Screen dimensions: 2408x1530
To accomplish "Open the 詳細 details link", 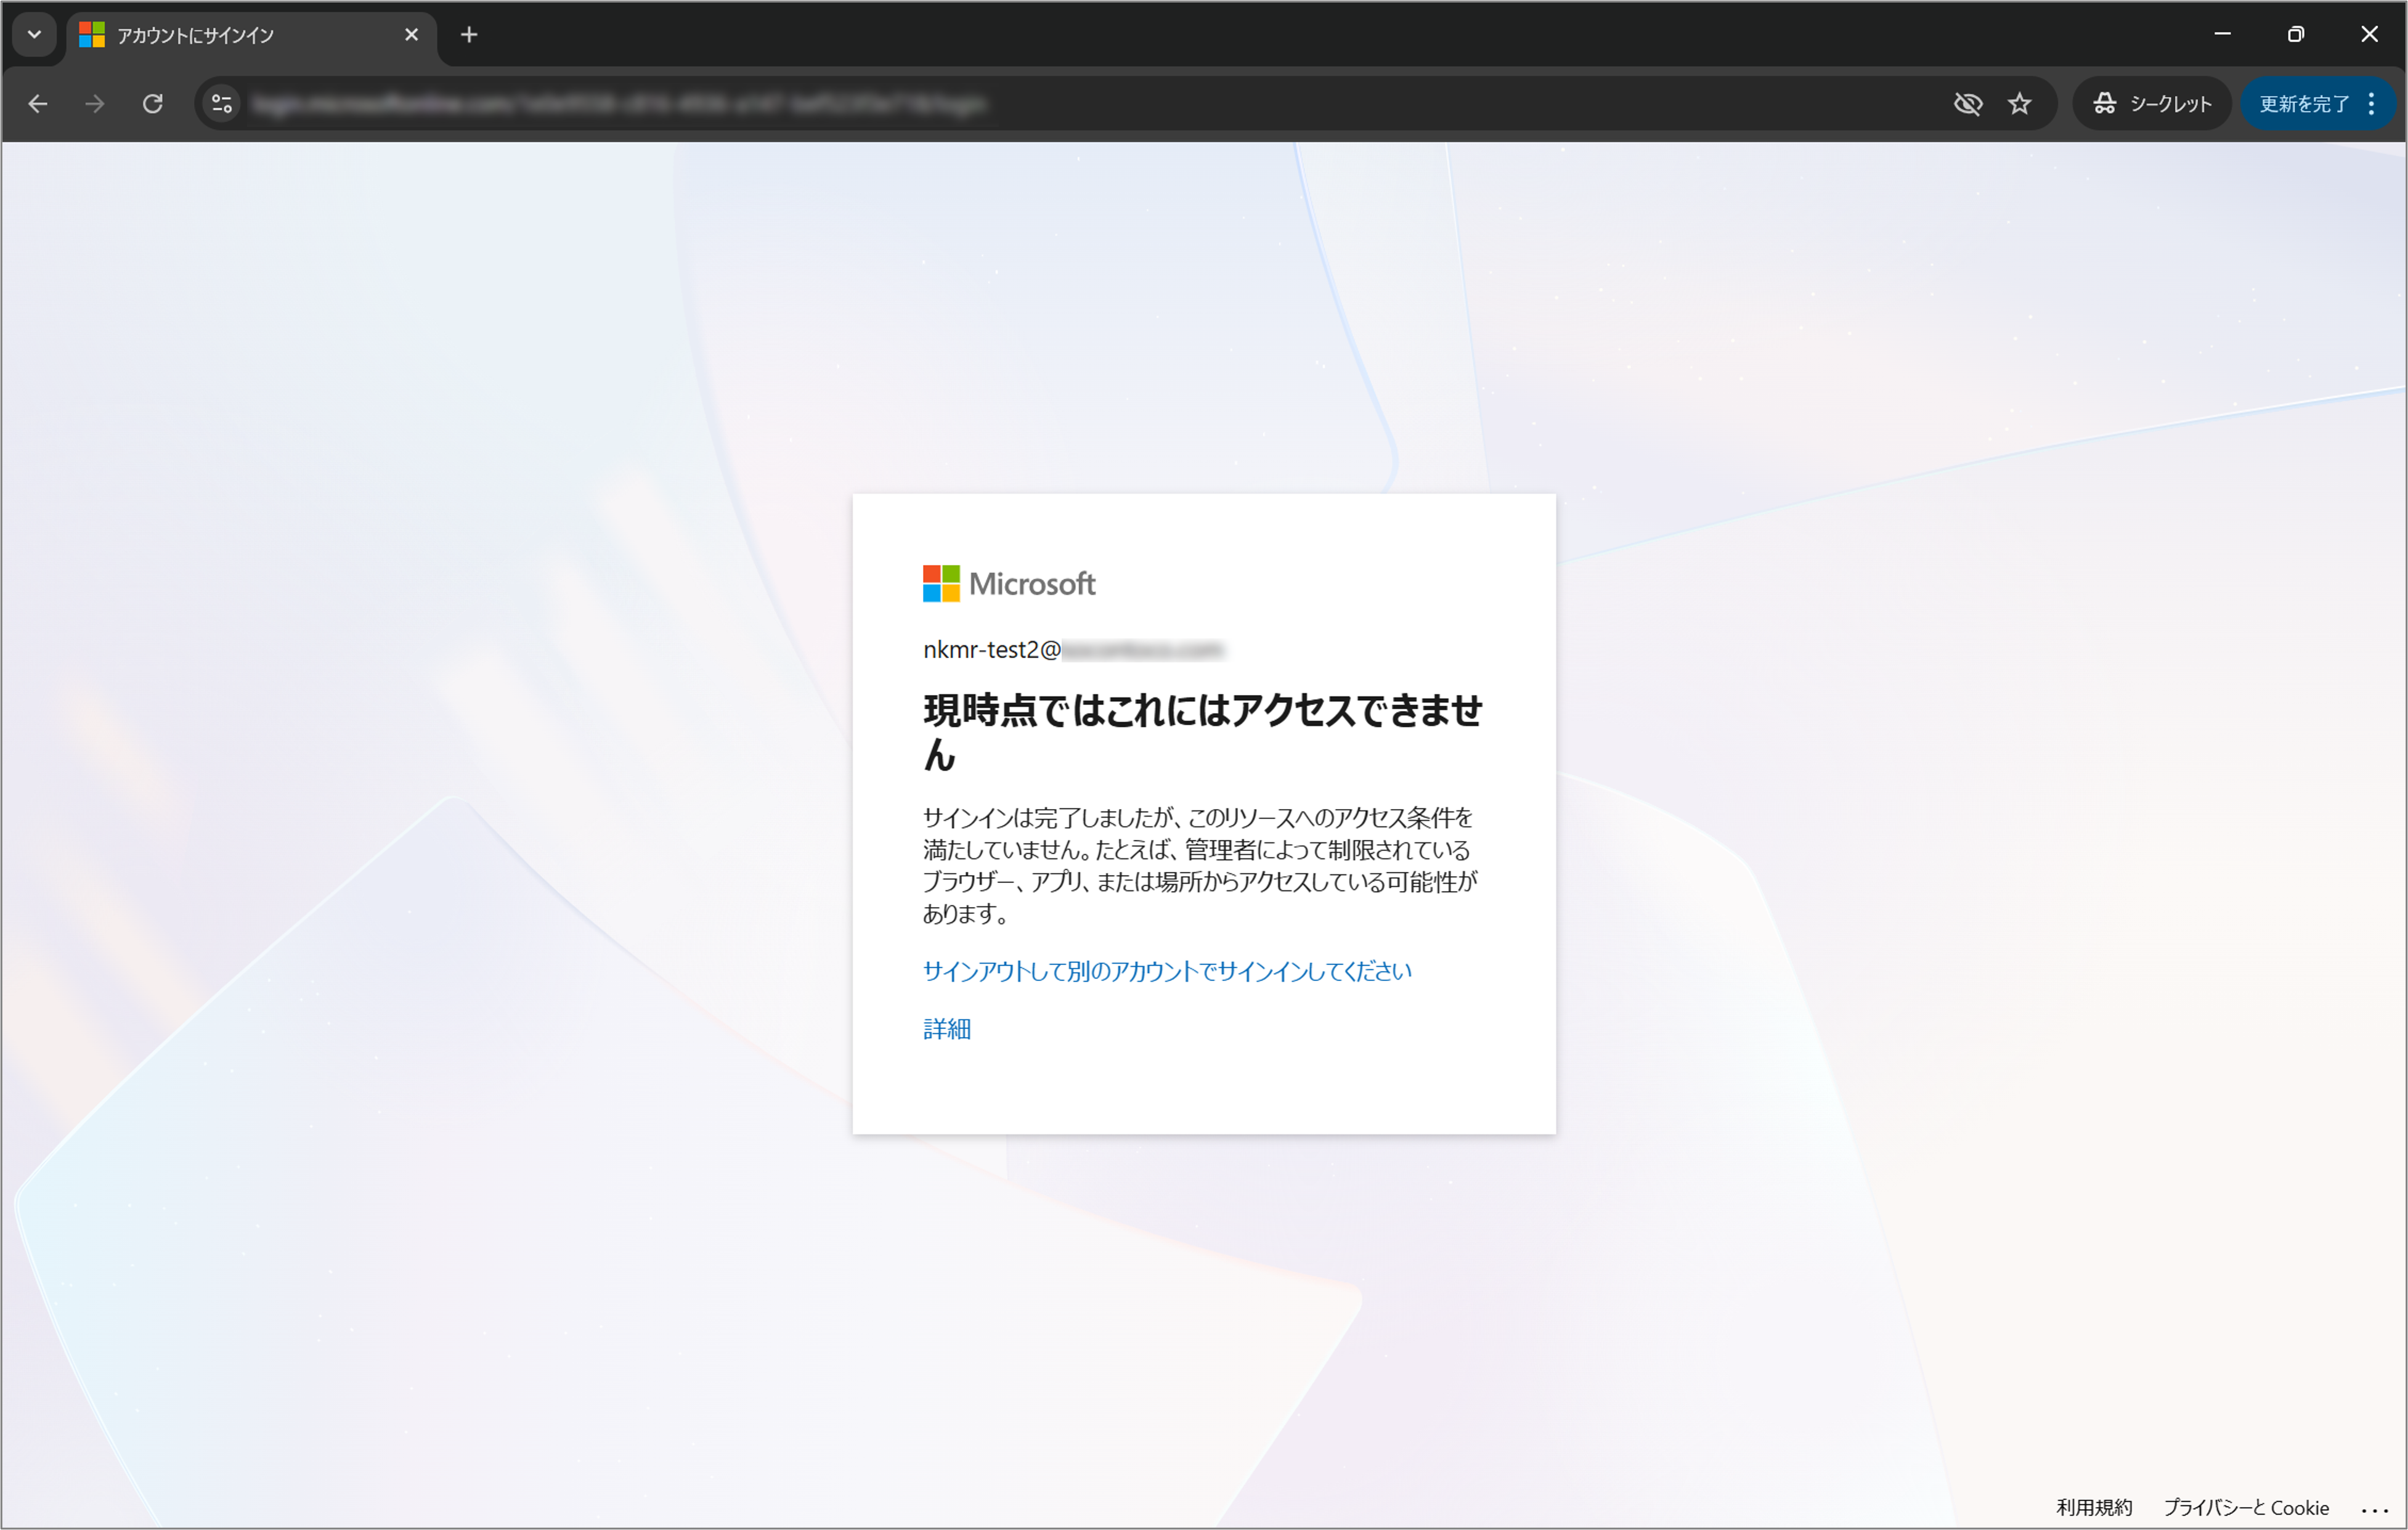I will click(946, 1029).
